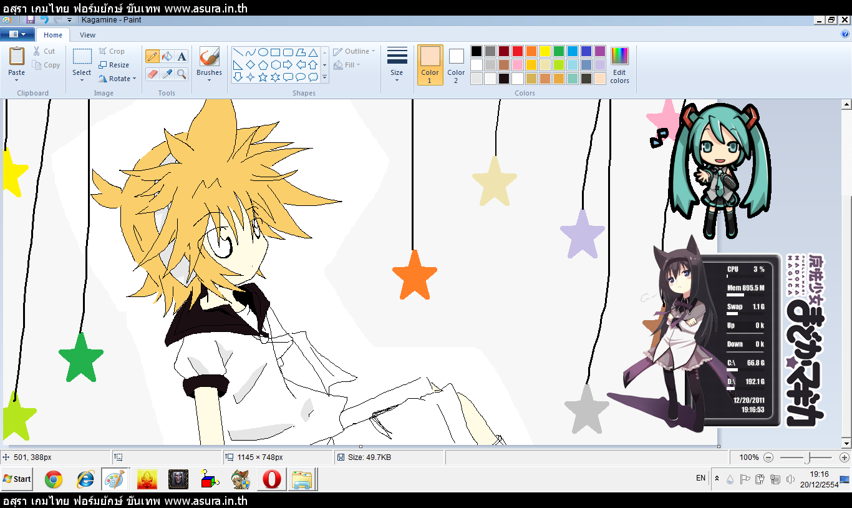
Task: Expand the Select dropdown arrow
Action: (x=82, y=80)
